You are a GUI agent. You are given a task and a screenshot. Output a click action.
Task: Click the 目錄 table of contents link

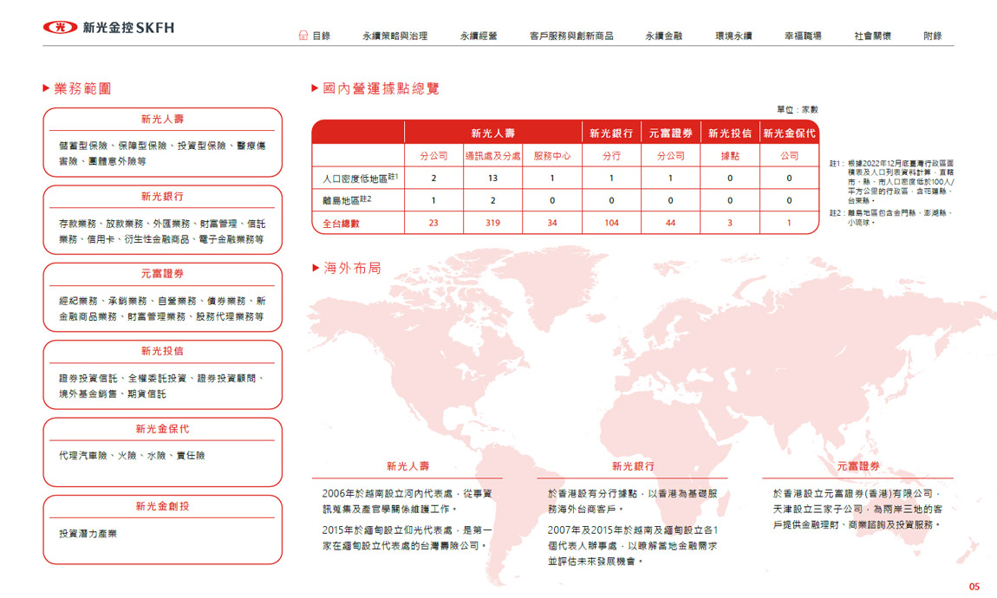tap(321, 36)
